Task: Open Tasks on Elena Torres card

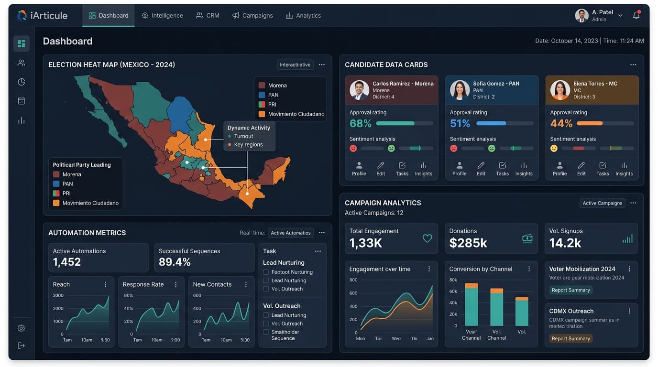Action: 603,169
